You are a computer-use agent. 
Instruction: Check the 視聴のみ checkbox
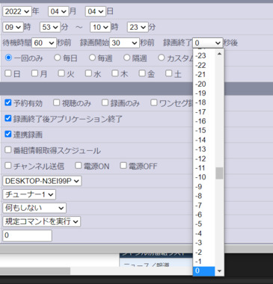(57, 102)
